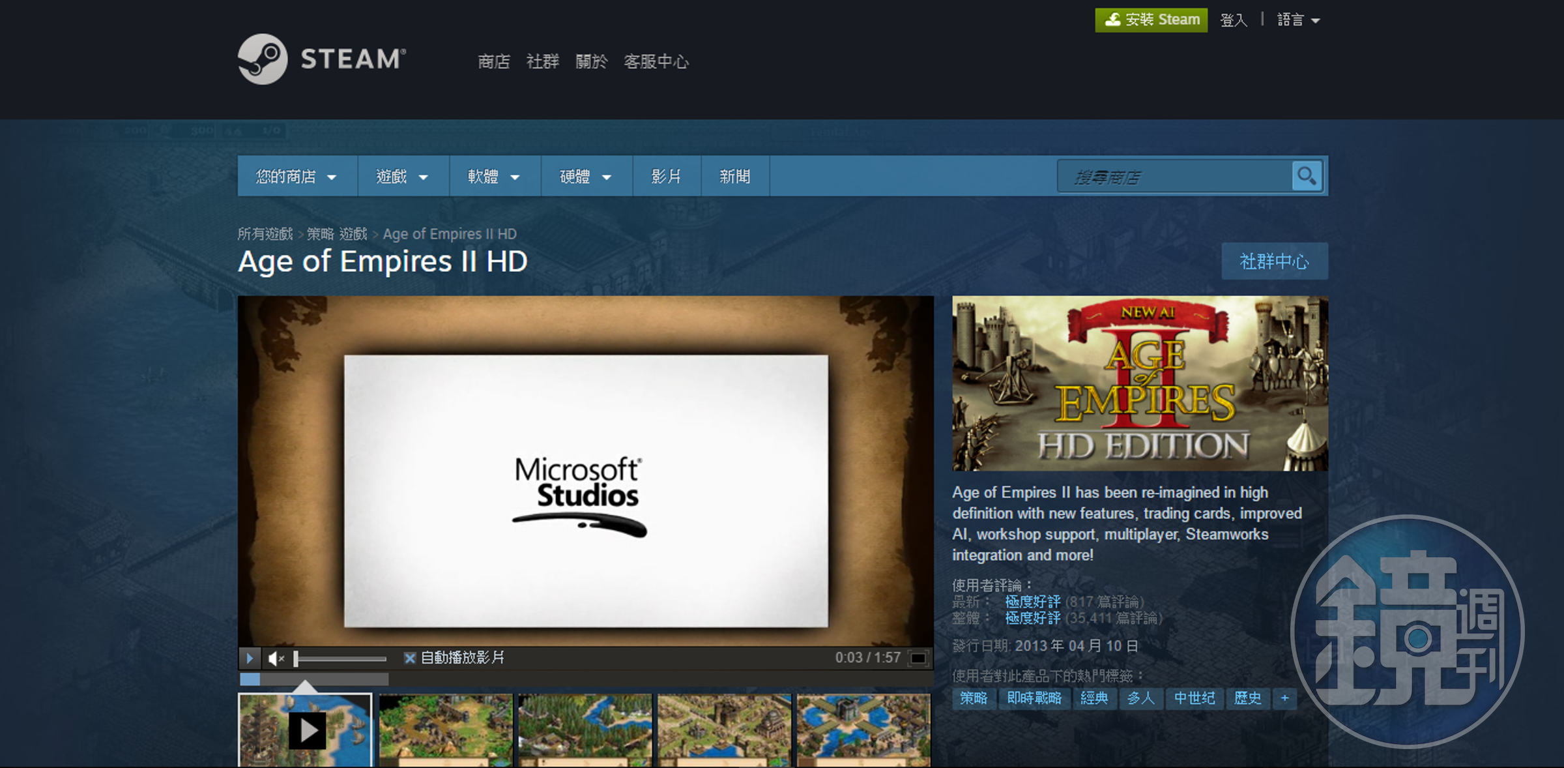Click the 即時戰略 tag
Viewport: 1564px width, 768px height.
[1034, 698]
